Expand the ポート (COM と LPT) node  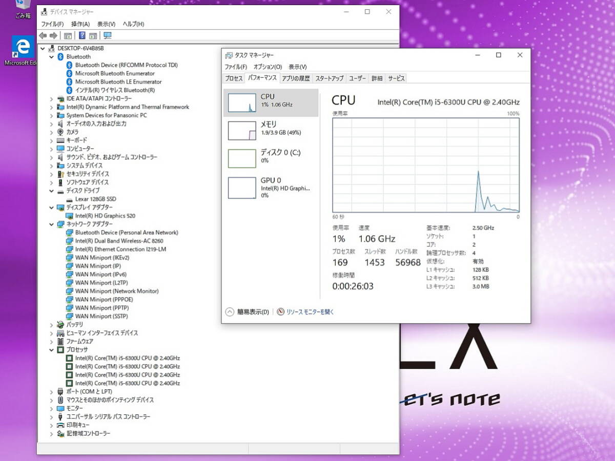51,391
